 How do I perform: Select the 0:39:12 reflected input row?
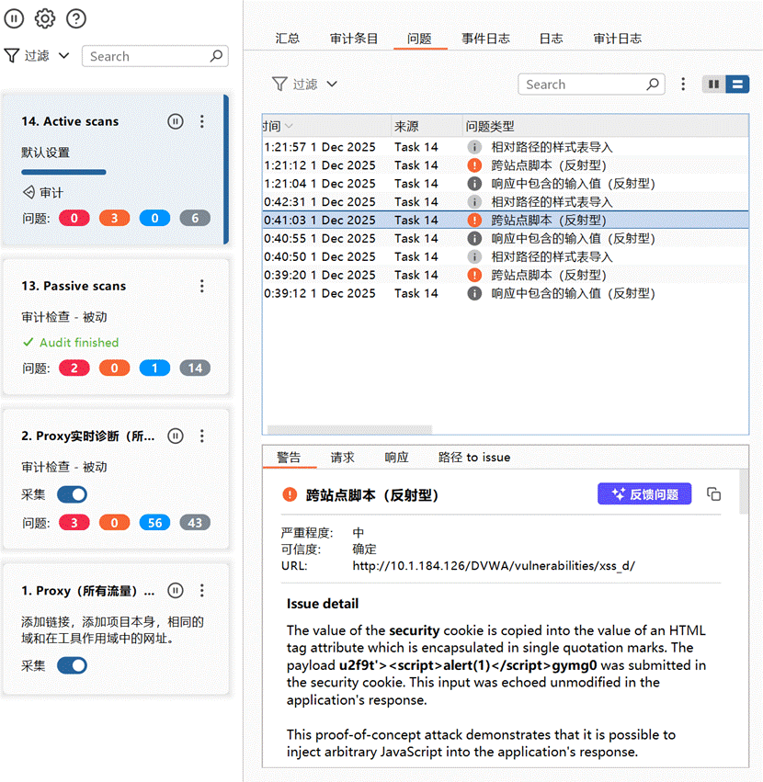506,293
